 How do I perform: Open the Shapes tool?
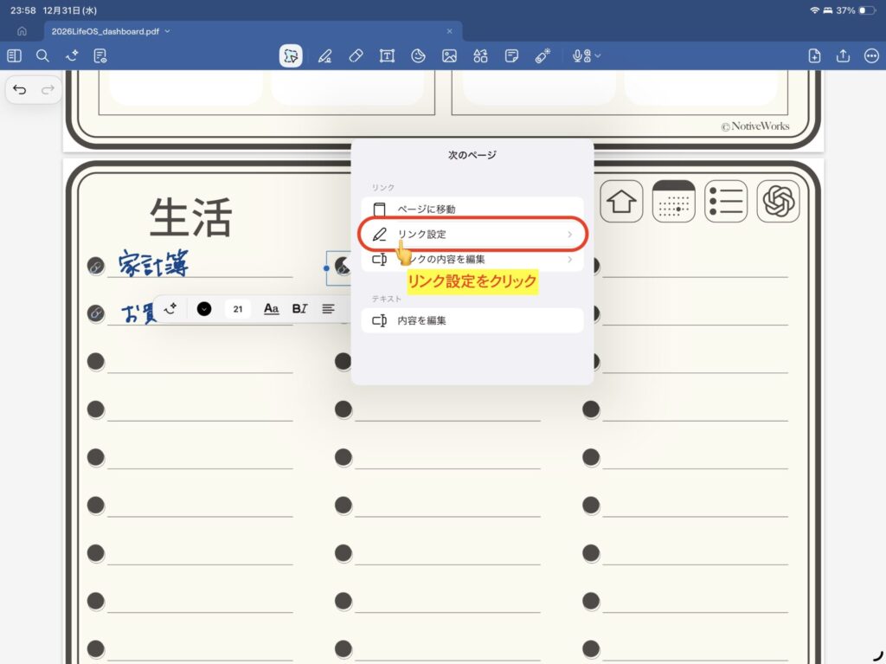[480, 56]
